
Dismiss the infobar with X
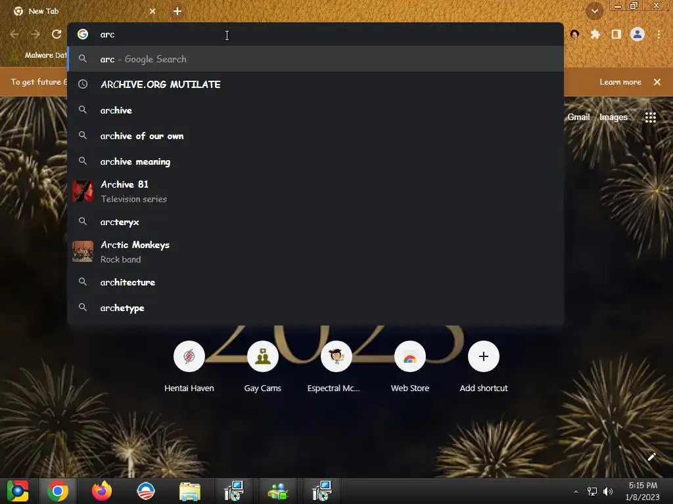[x=657, y=82]
